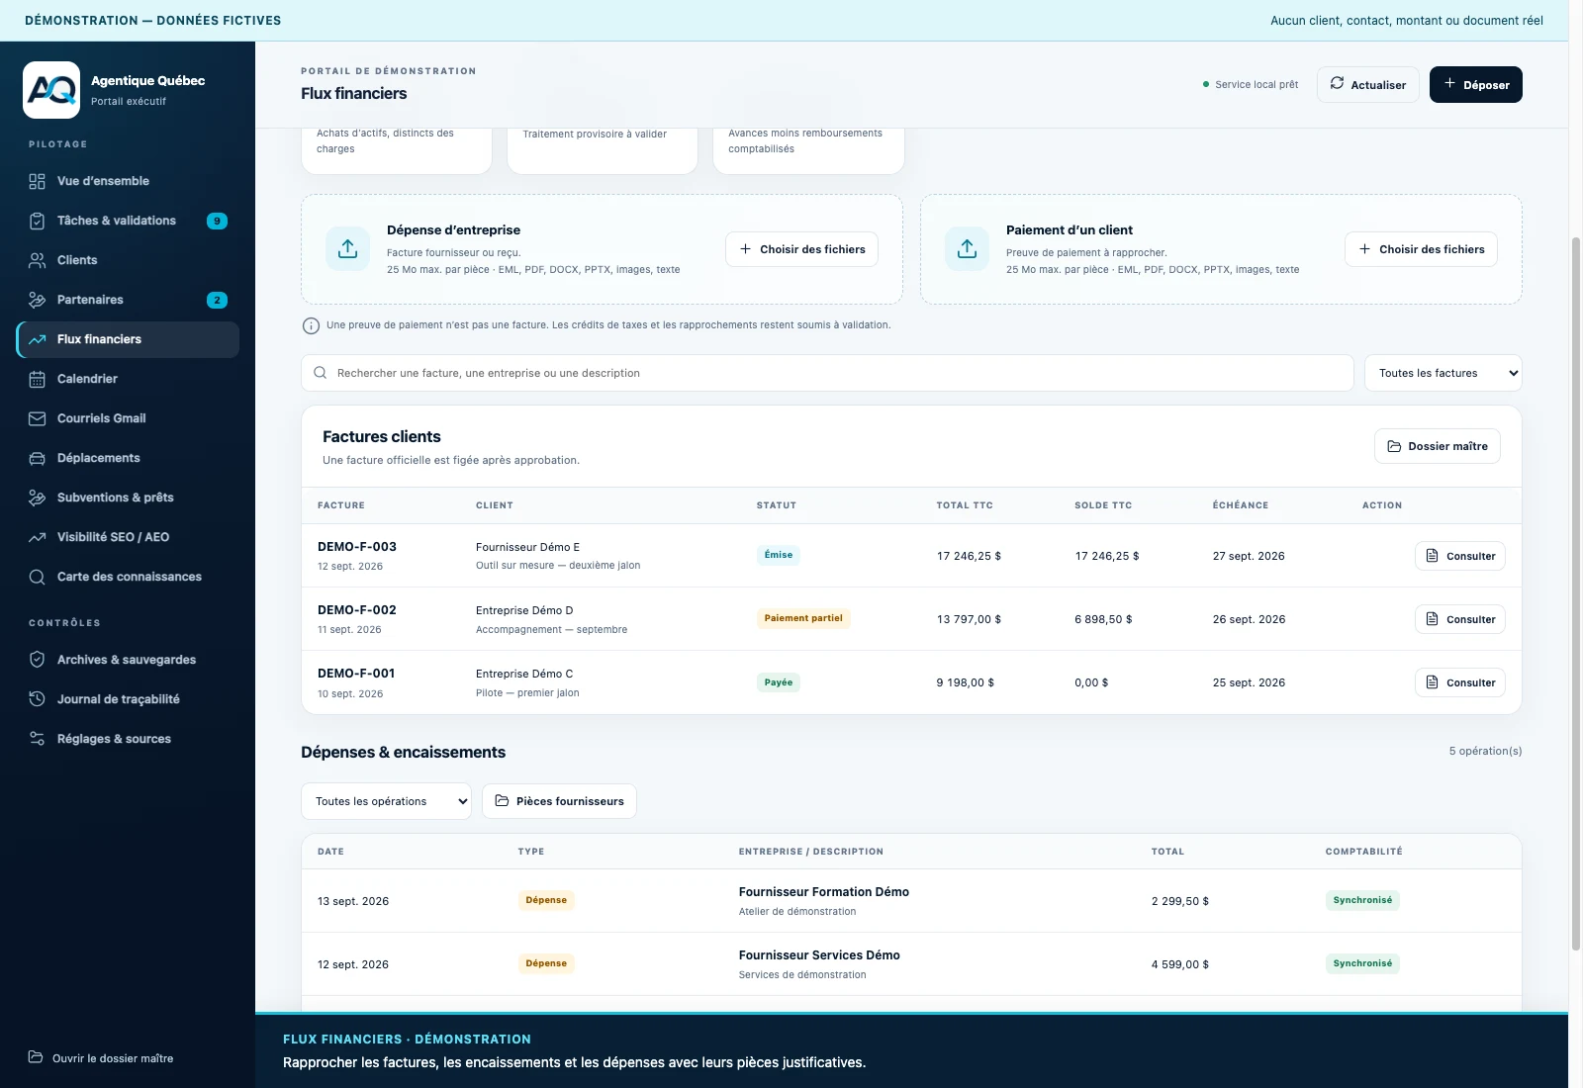
Task: Choose files for Dépense d'entreprise
Action: coord(801,249)
